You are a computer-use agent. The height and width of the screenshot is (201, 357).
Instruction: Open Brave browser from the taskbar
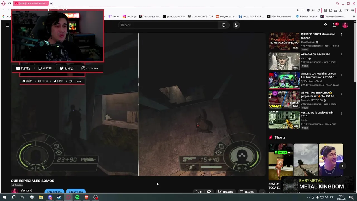pyautogui.click(x=86, y=197)
